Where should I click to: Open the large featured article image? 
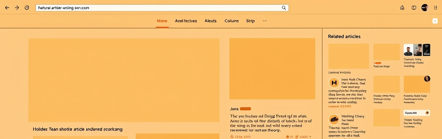[124, 80]
